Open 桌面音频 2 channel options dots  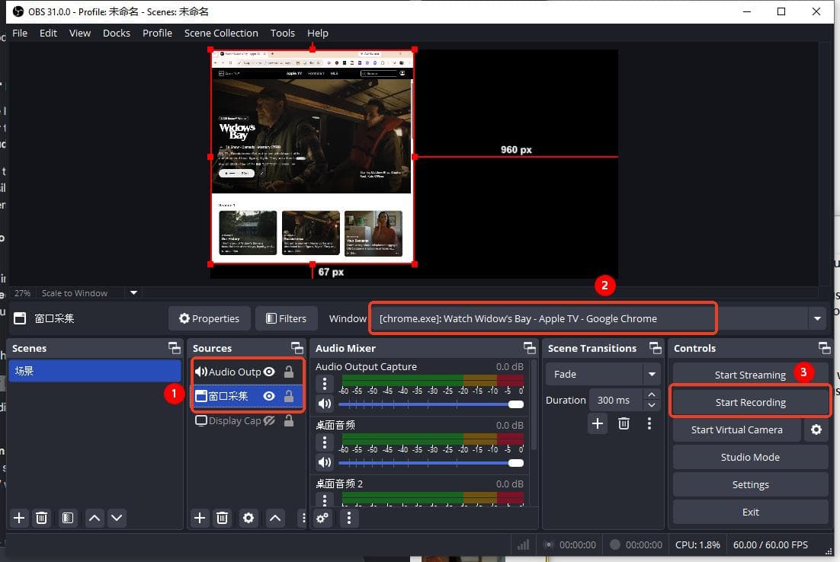(x=325, y=500)
